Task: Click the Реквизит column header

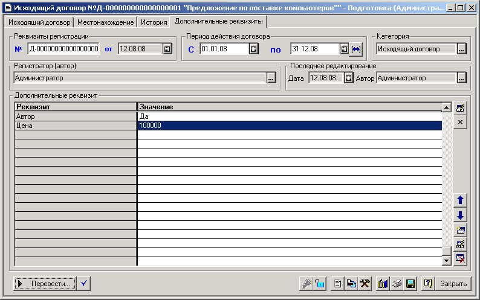Action: click(x=76, y=107)
